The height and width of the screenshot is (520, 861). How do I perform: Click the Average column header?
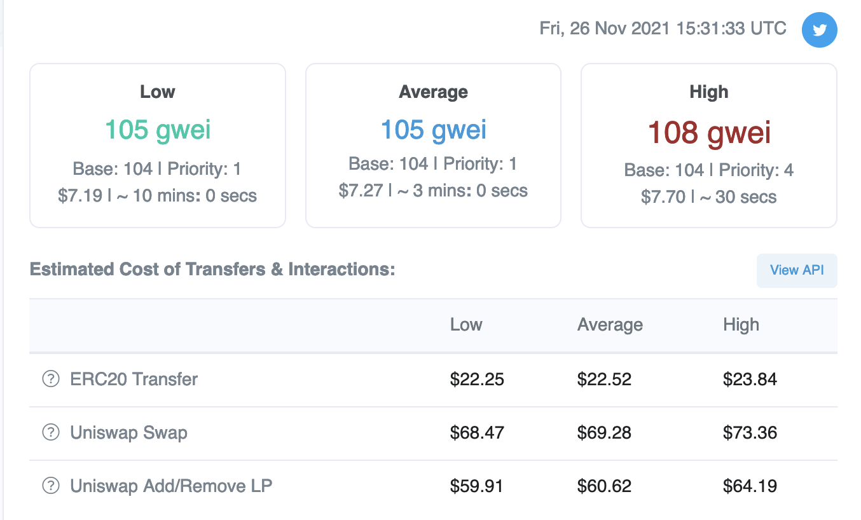click(610, 325)
